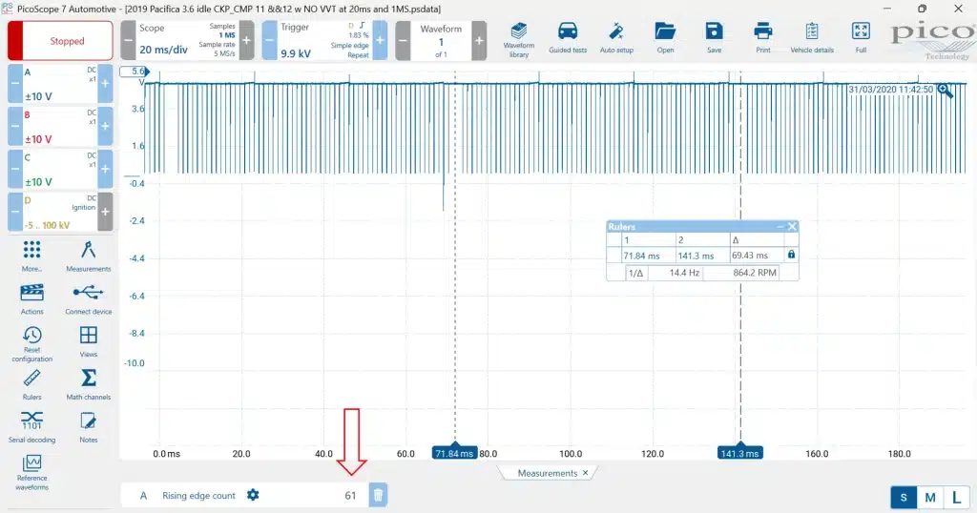
Task: Run Auto setup
Action: pos(616,38)
